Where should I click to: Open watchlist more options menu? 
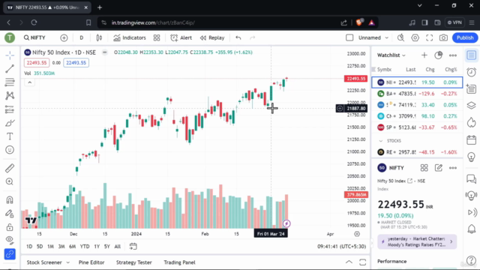click(453, 55)
